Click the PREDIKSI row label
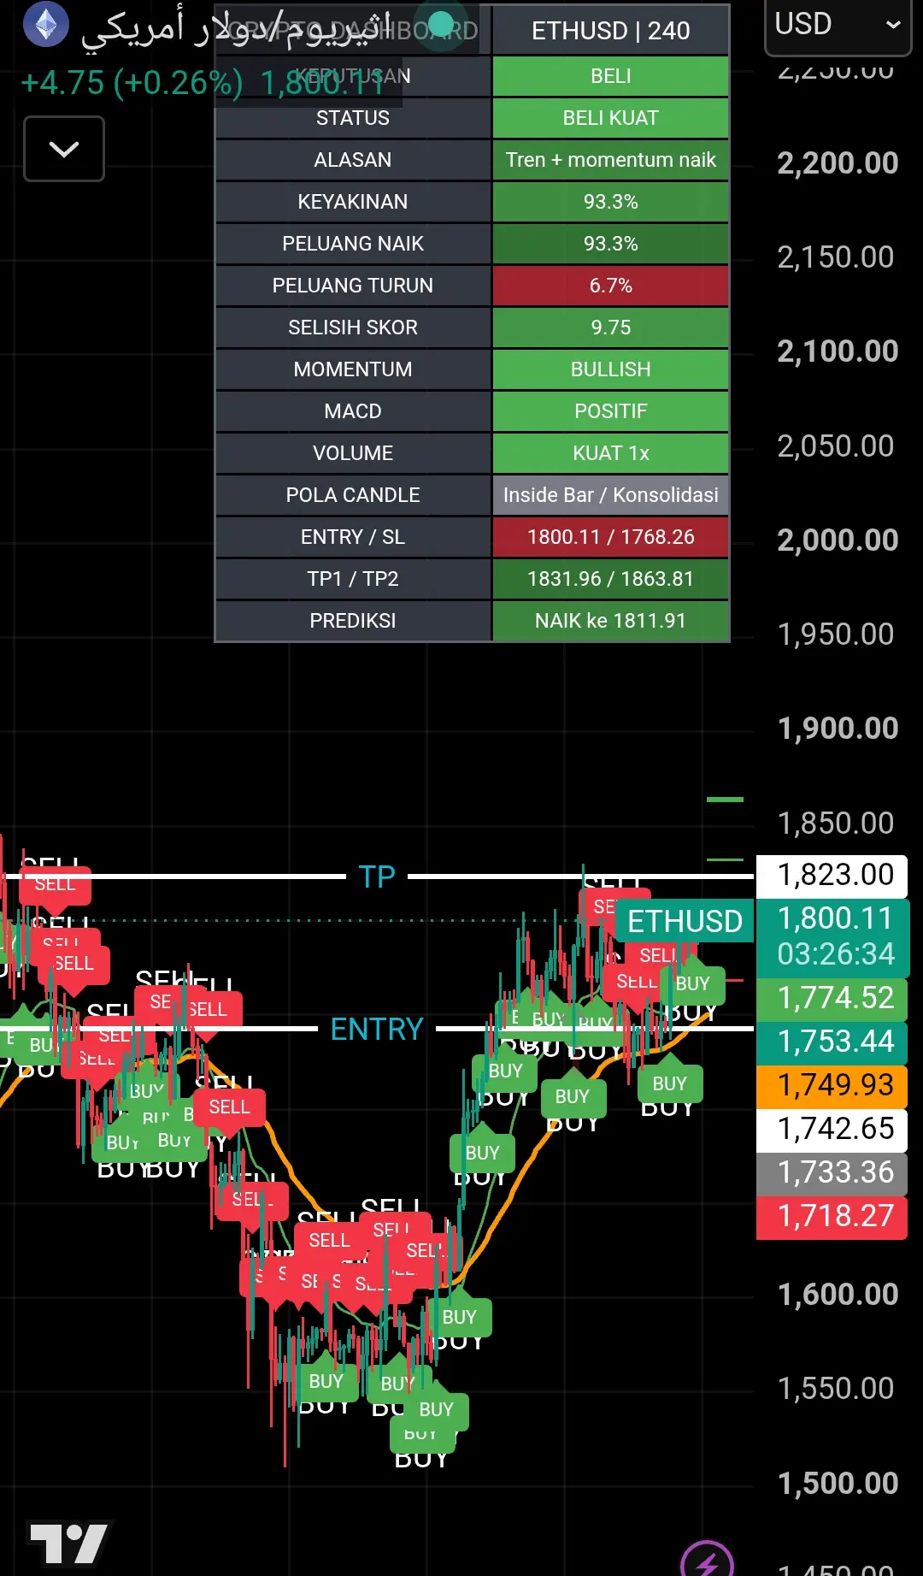Viewport: 923px width, 1576px height. tap(353, 621)
